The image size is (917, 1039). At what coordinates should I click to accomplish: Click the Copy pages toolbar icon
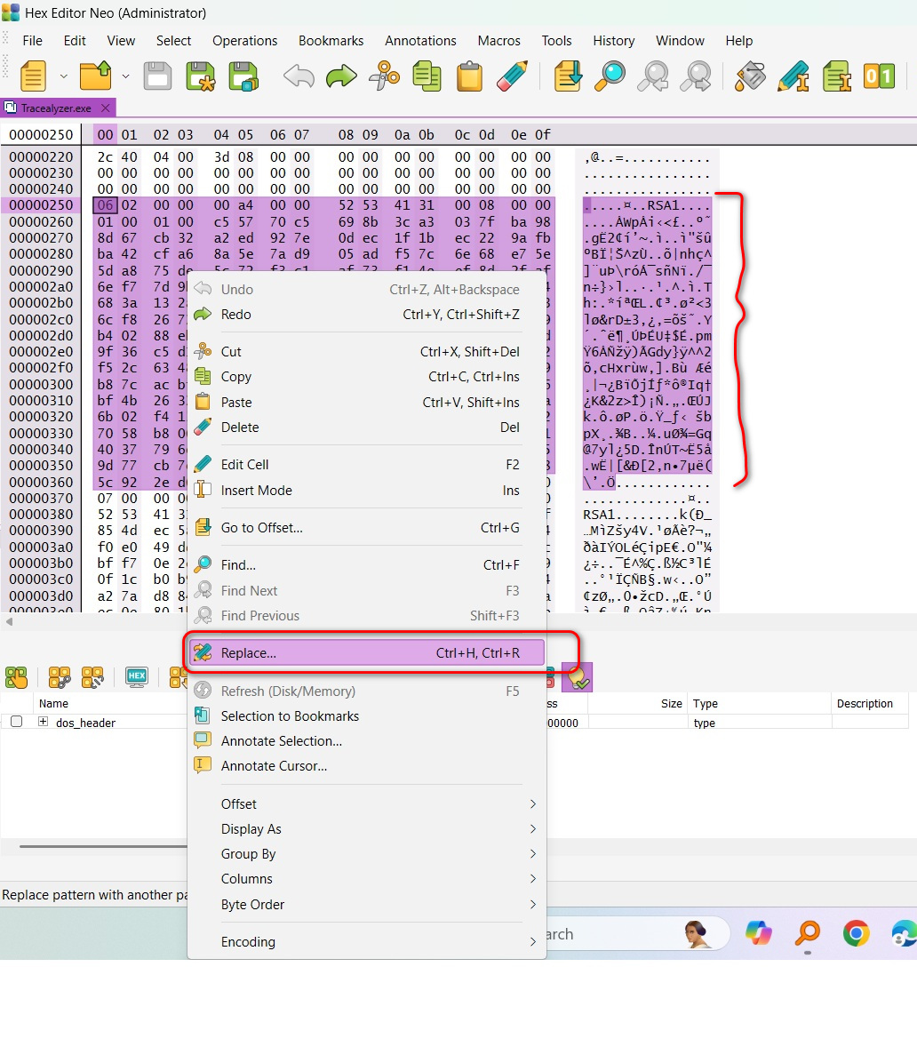pyautogui.click(x=427, y=76)
